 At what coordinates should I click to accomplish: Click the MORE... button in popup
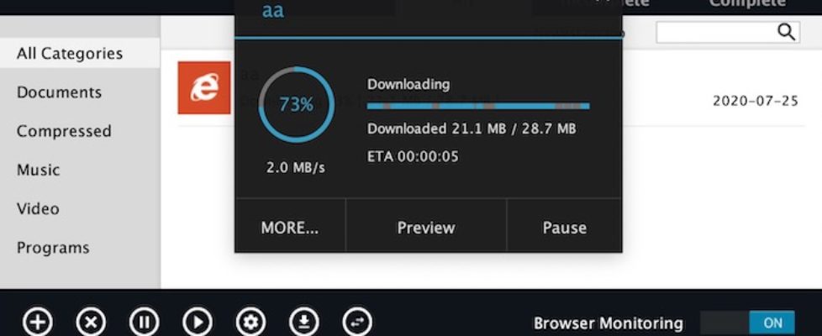pos(290,227)
